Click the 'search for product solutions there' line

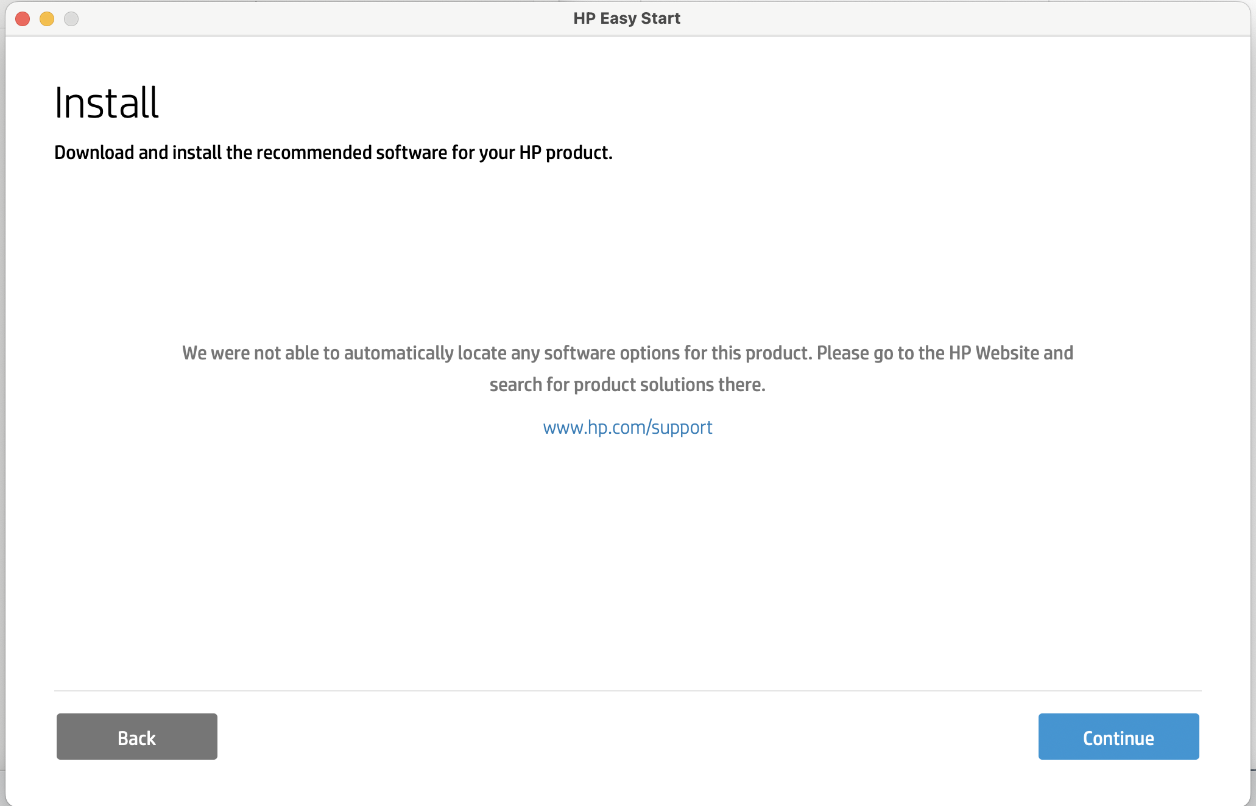pyautogui.click(x=627, y=385)
